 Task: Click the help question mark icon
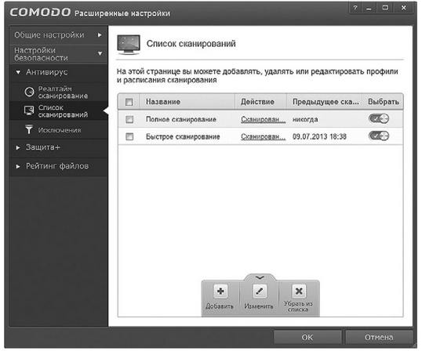[355, 8]
